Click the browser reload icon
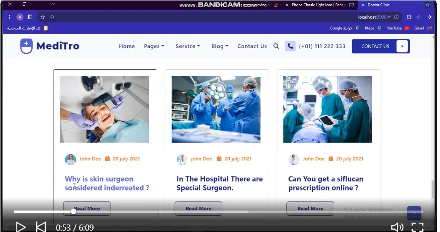The height and width of the screenshot is (232, 440). pyautogui.click(x=409, y=17)
